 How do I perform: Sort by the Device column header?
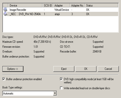coord(25,6)
